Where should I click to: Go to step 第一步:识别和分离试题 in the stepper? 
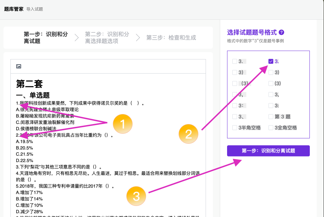coord(46,38)
